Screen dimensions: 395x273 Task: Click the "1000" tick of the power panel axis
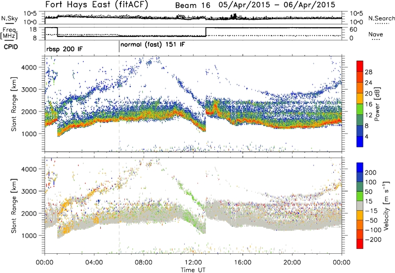point(29,134)
